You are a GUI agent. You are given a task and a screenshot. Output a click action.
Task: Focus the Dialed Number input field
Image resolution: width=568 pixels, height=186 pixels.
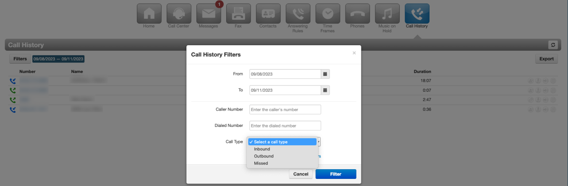coord(285,126)
